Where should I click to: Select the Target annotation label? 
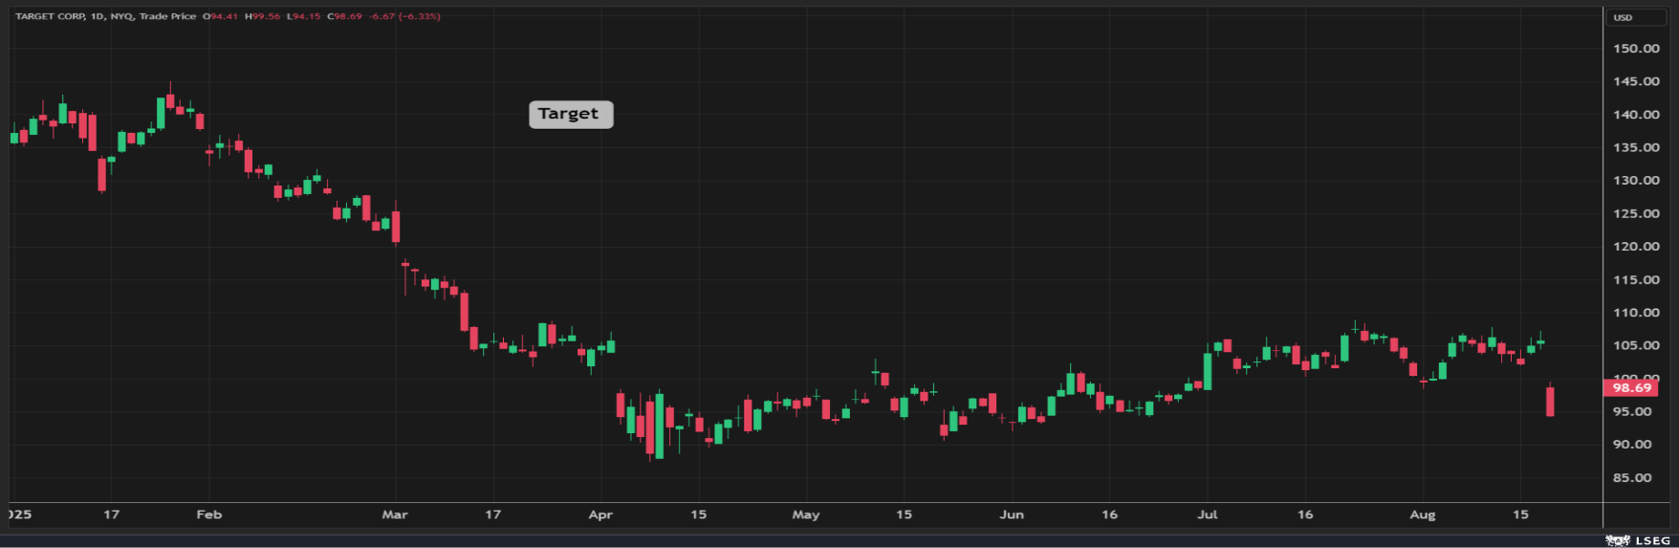click(570, 114)
